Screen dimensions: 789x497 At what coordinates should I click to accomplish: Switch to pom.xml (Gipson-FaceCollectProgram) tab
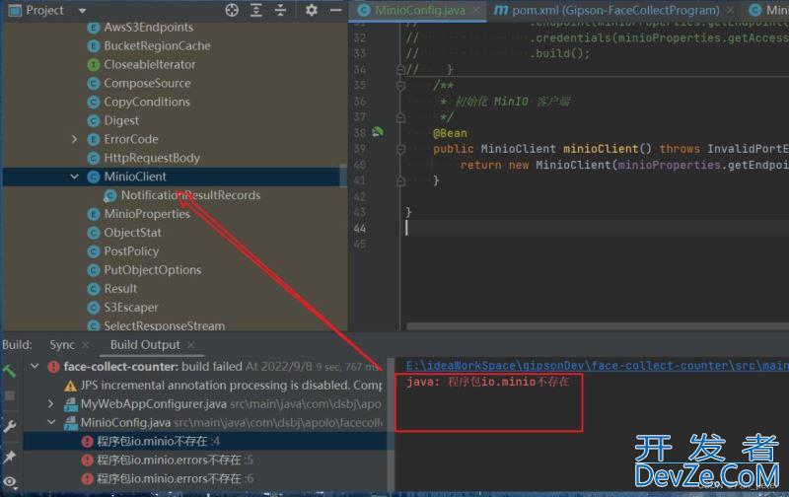pyautogui.click(x=615, y=10)
